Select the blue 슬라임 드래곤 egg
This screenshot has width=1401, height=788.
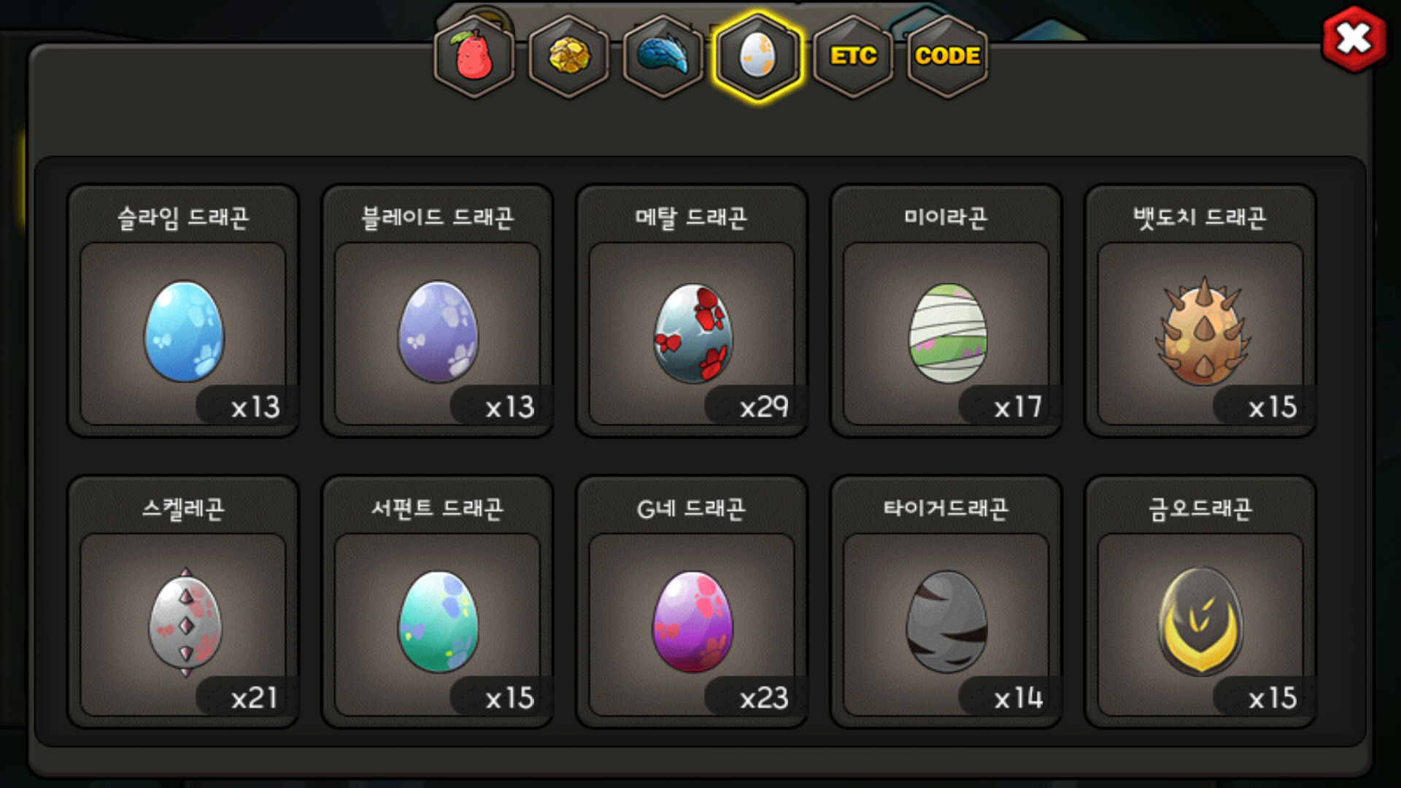pyautogui.click(x=183, y=332)
